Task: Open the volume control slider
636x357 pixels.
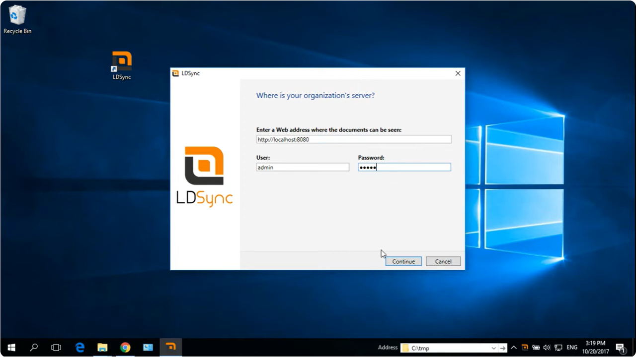Action: click(x=547, y=348)
